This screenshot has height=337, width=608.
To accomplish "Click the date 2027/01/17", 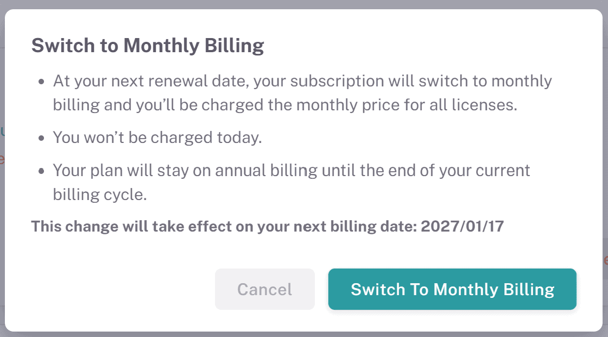I will click(x=462, y=226).
